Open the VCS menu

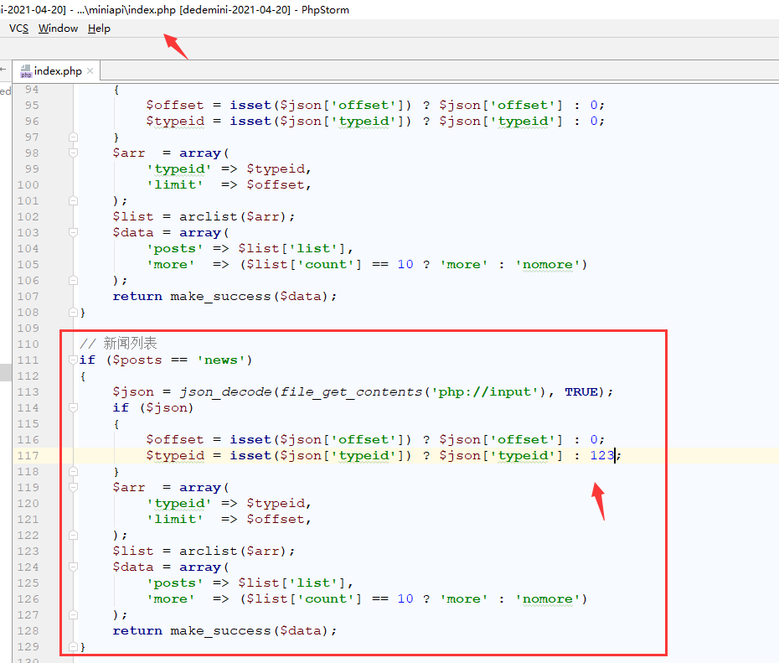coord(18,28)
